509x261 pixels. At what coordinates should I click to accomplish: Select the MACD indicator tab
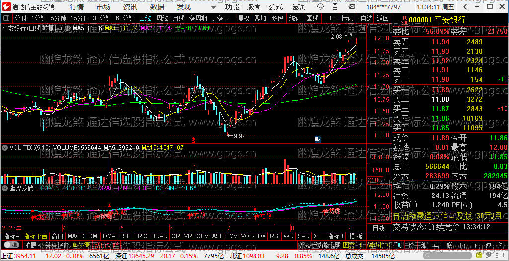pyautogui.click(x=76, y=236)
